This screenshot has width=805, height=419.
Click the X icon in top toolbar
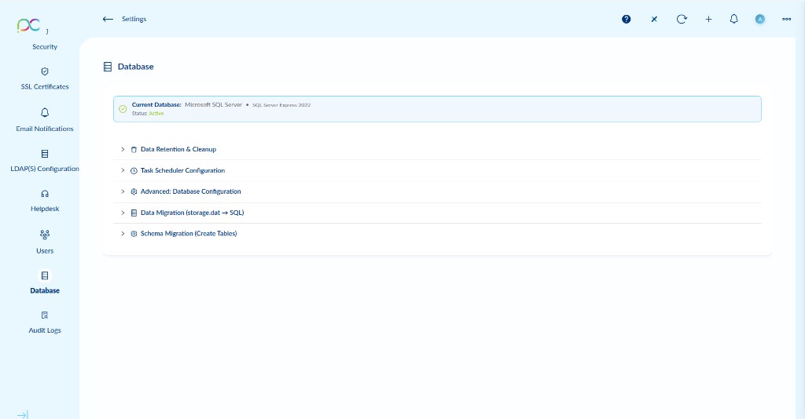click(x=654, y=19)
